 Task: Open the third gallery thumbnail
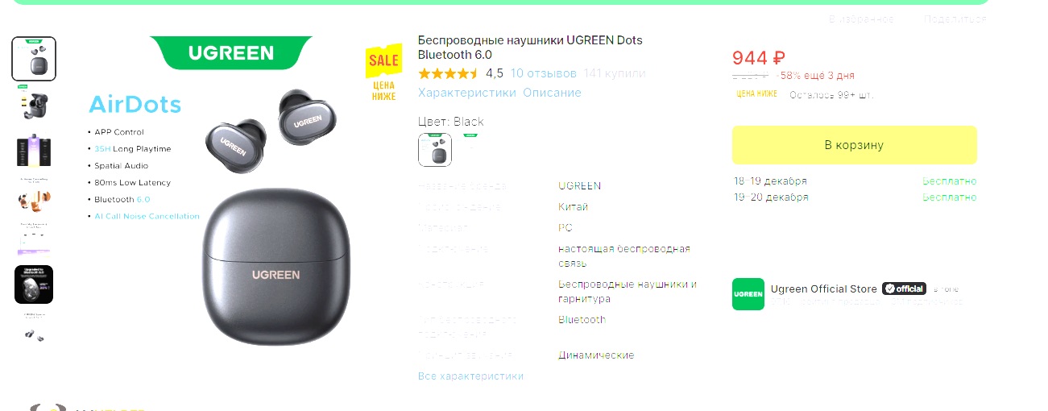tap(34, 150)
